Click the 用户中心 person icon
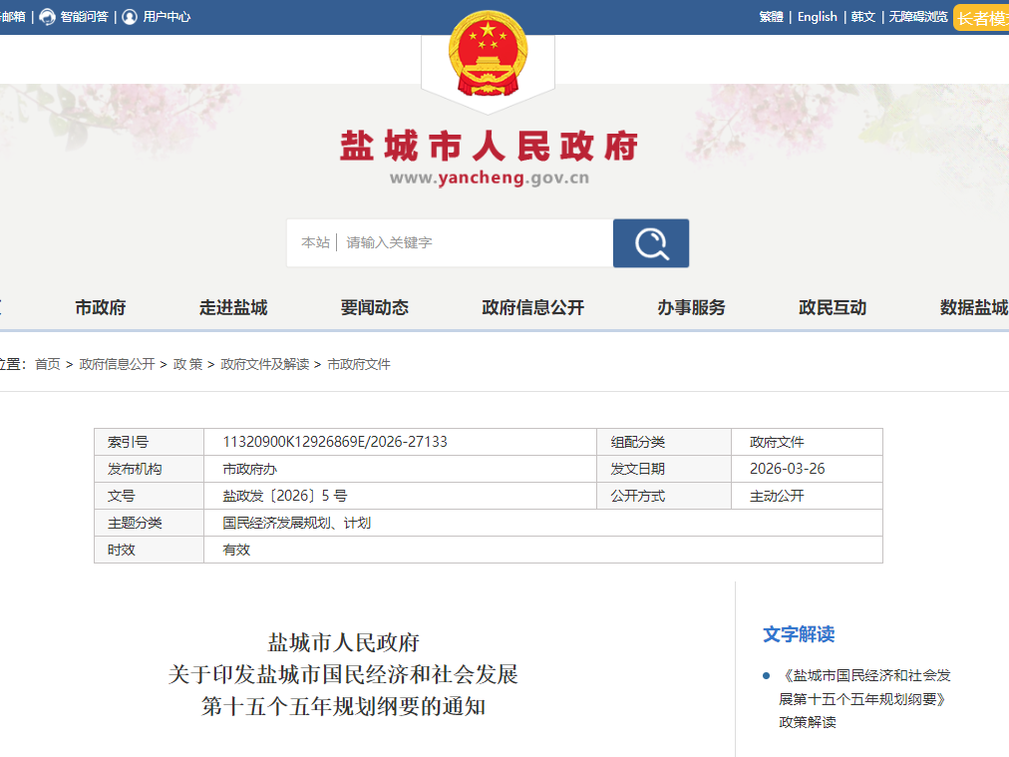The width and height of the screenshot is (1009, 757). (x=130, y=17)
